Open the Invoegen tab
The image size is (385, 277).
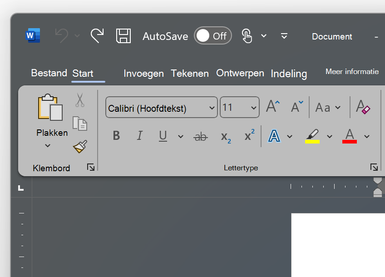tap(143, 74)
